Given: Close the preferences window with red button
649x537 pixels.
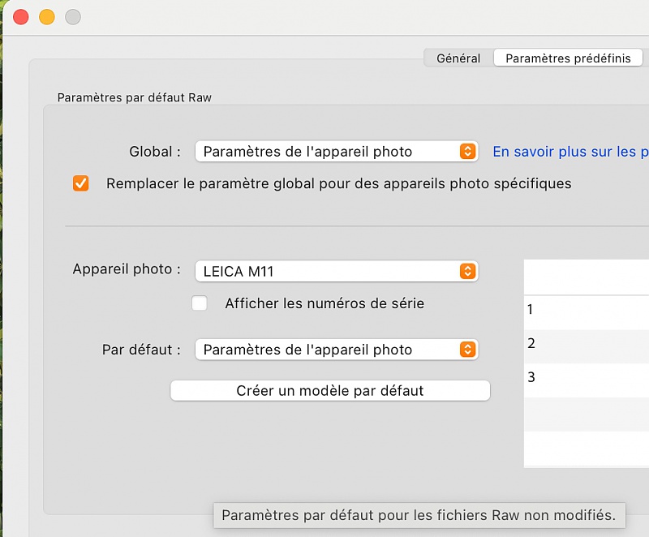Looking at the screenshot, I should (21, 17).
